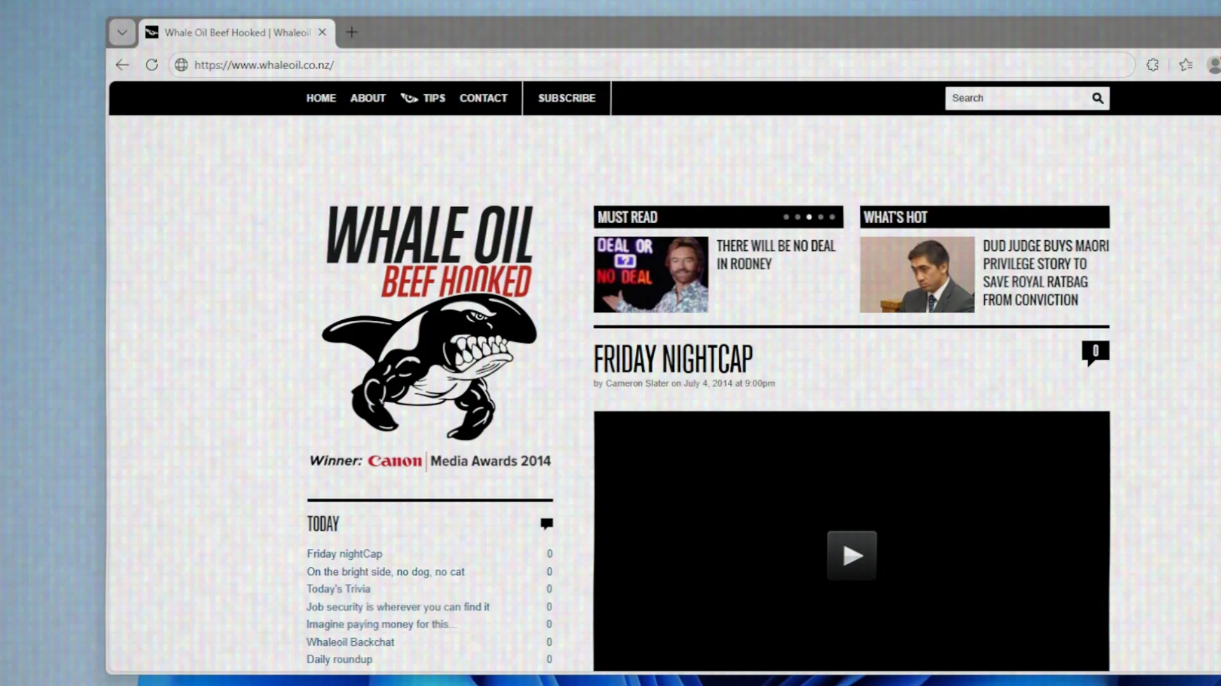Click Friday Nightcap comment count bubble
This screenshot has width=1221, height=686.
click(1095, 351)
